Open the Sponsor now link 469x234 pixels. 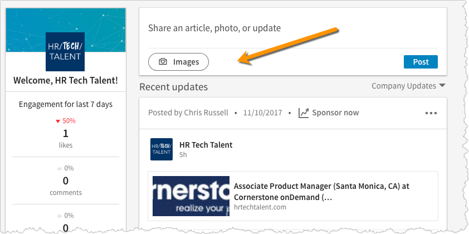(335, 113)
